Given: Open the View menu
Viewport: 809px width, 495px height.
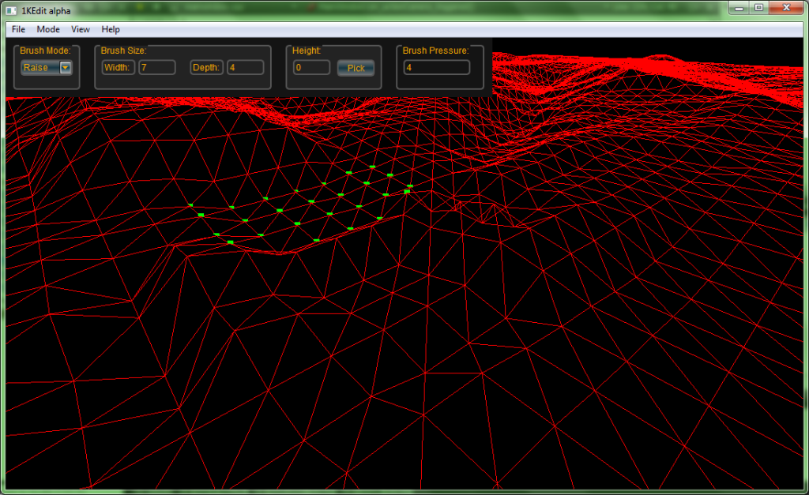Looking at the screenshot, I should tap(80, 29).
